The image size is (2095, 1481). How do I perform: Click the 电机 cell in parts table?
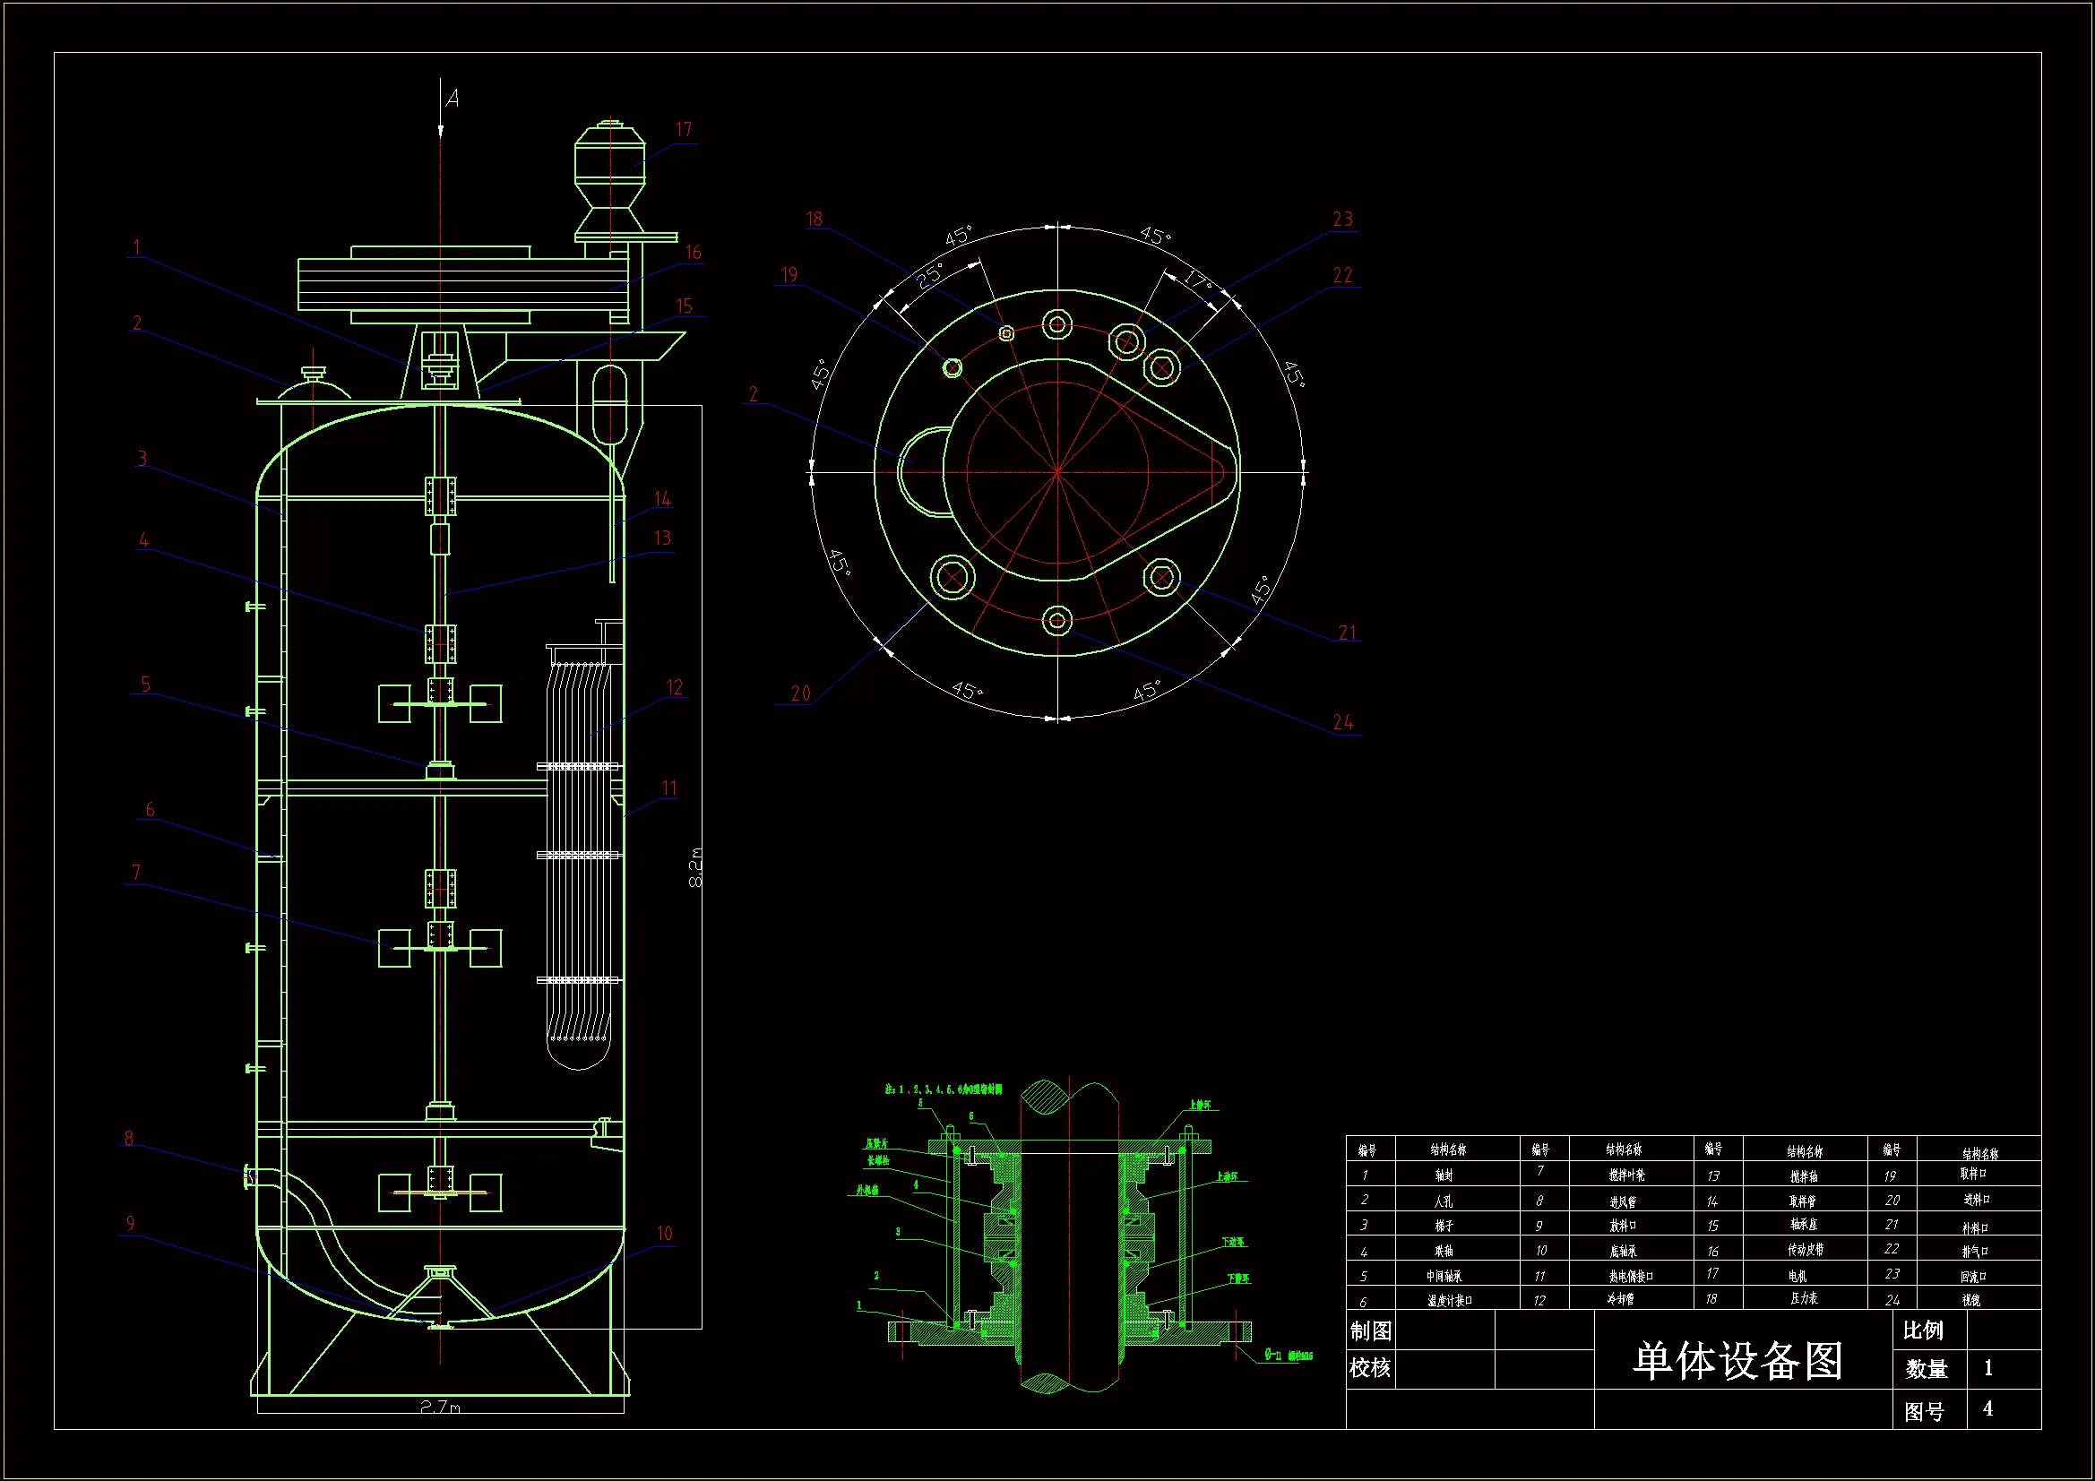click(1798, 1275)
